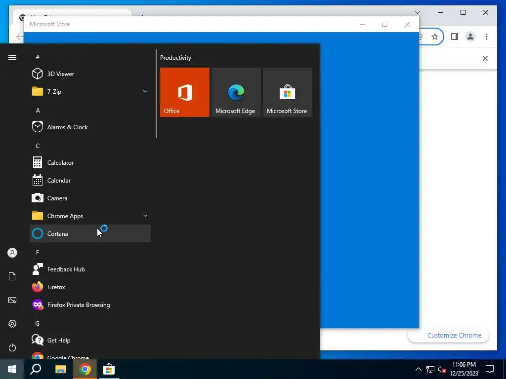Dismiss the Chrome info bar
Viewport: 506px width, 379px height.
tap(485, 58)
